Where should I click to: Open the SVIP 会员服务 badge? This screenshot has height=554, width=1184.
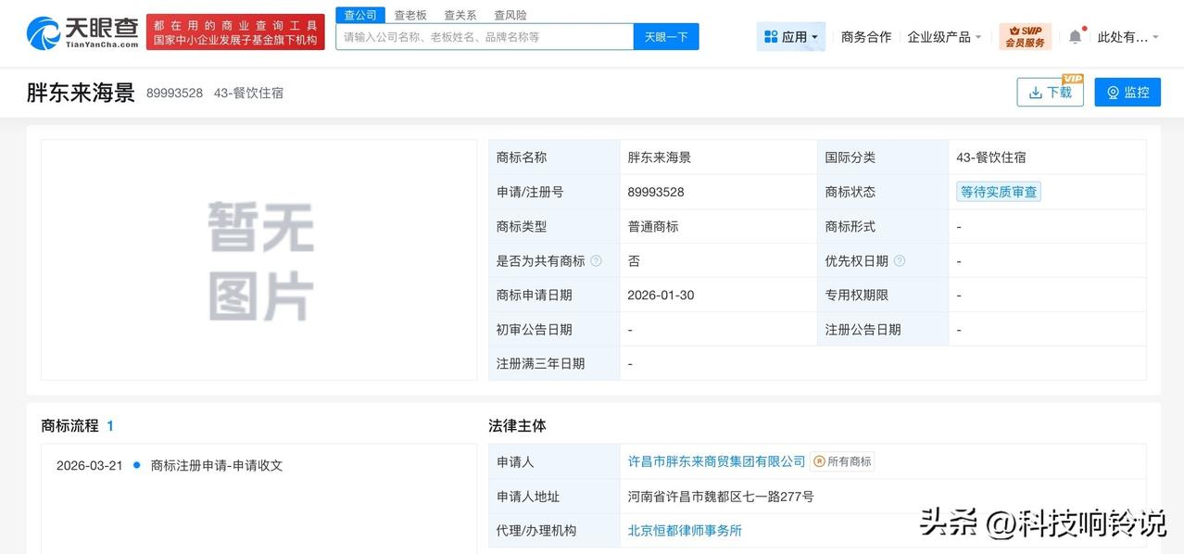tap(1025, 36)
